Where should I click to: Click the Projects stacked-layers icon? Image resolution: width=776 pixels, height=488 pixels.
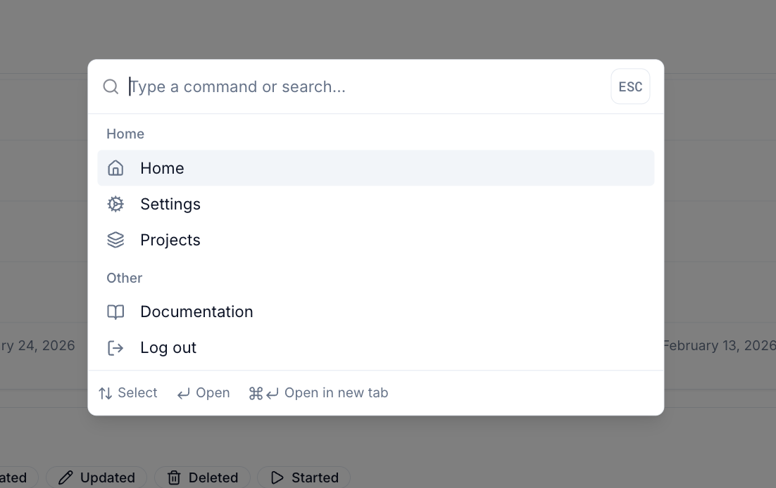(115, 239)
